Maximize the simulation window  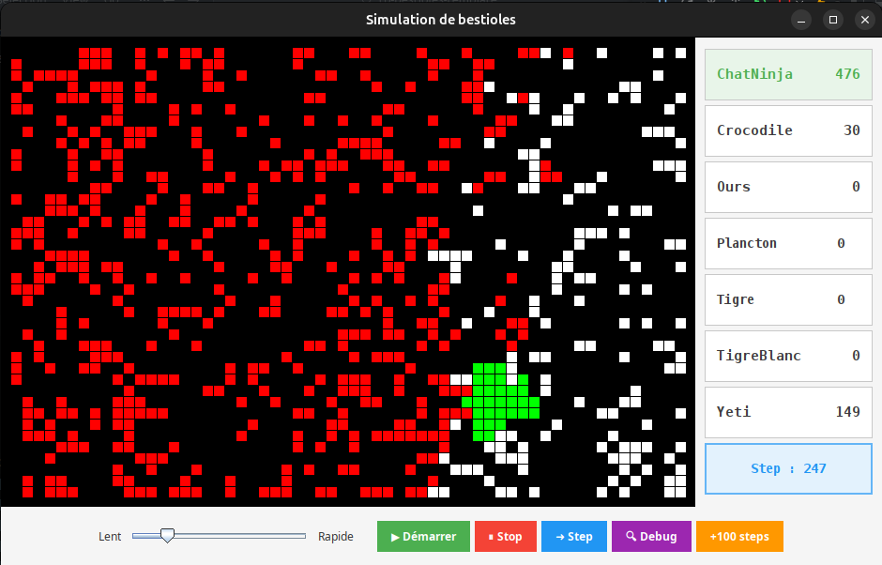tap(832, 20)
